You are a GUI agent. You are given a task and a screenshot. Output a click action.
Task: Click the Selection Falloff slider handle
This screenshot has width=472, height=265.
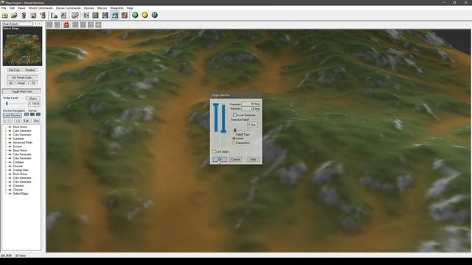(x=235, y=130)
